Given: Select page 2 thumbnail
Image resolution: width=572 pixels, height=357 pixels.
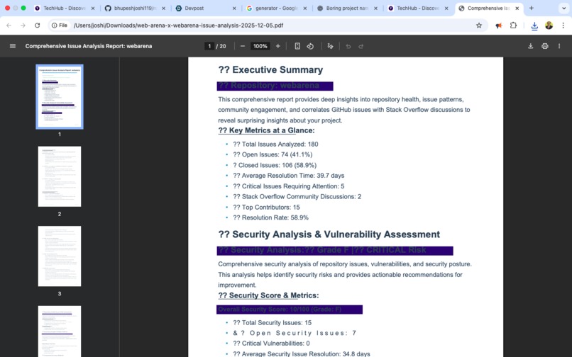Looking at the screenshot, I should click(x=60, y=176).
